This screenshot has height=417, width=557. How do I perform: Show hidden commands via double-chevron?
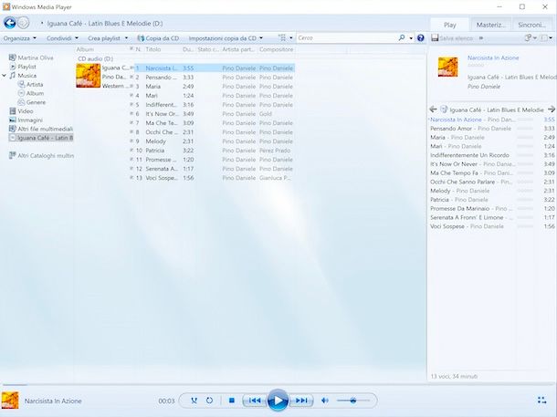point(481,37)
